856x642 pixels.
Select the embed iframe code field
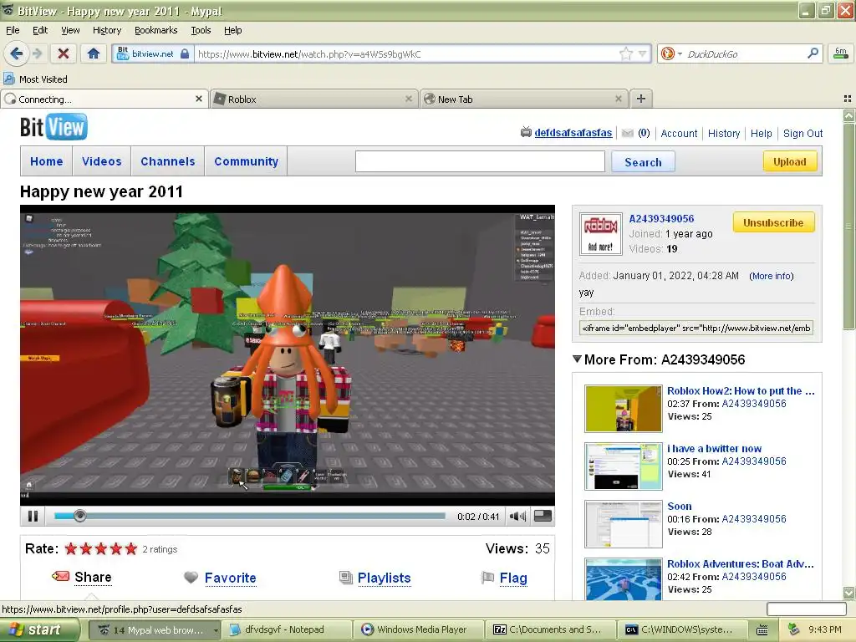[x=696, y=328]
